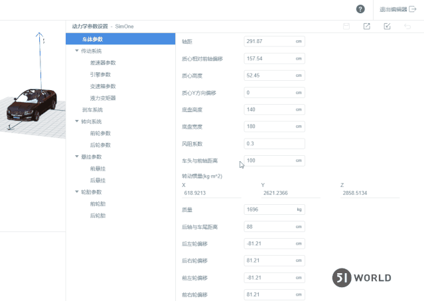Click the 质心相对前轴偏移 field 157.54

pyautogui.click(x=274, y=58)
